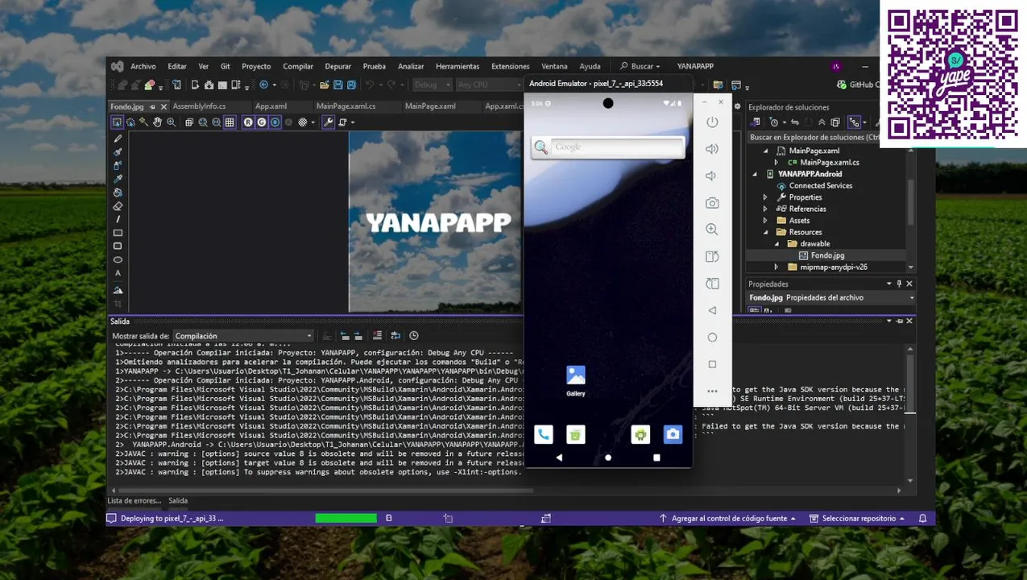Open the Herramientas menu
Screen dimensions: 1027x580
click(x=458, y=66)
